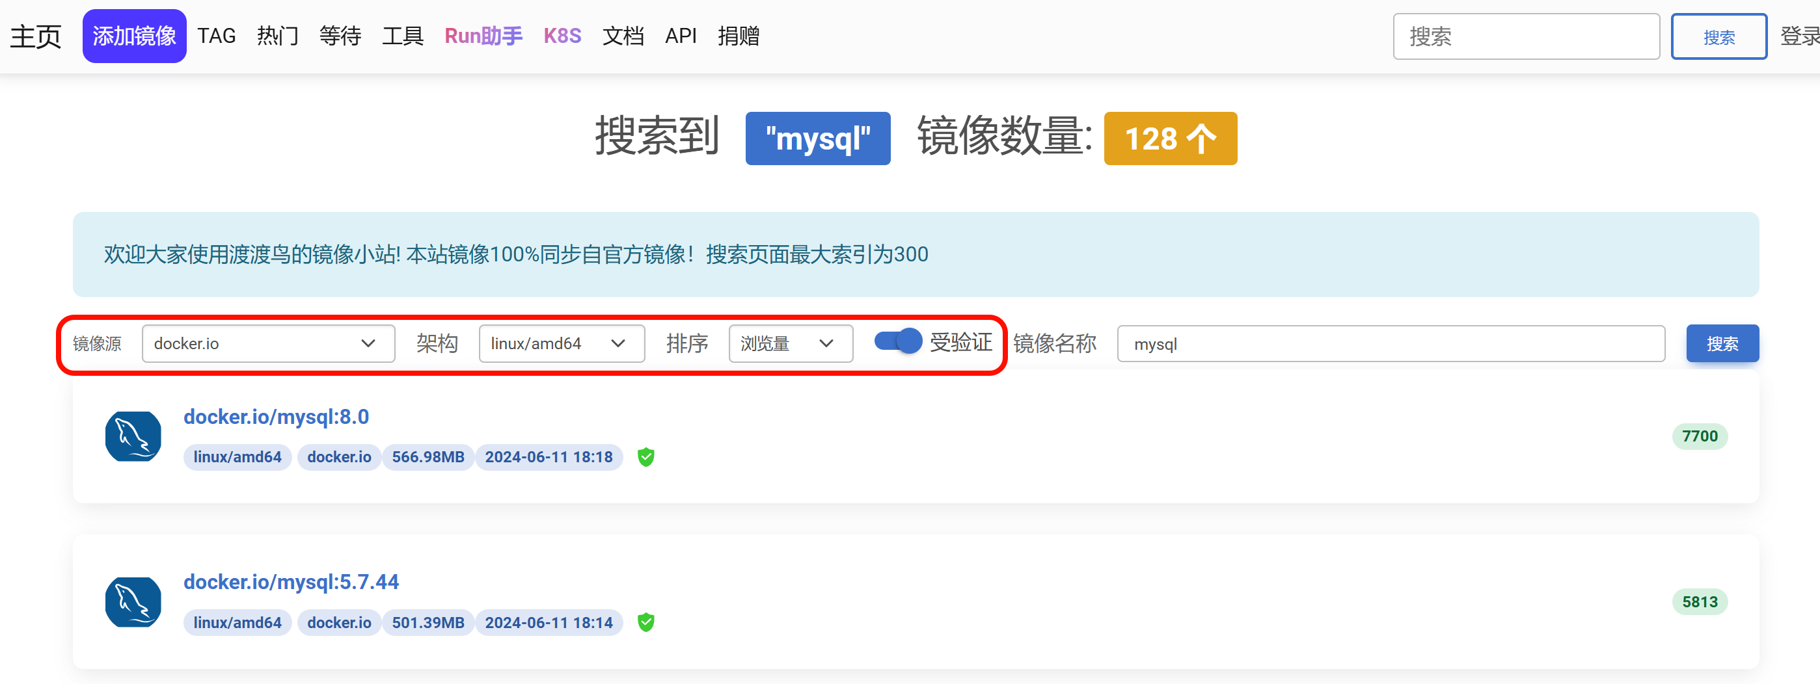The height and width of the screenshot is (684, 1820).
Task: Click linux/amd64 tag on mysql:5.7.44 row
Action: [x=238, y=623]
